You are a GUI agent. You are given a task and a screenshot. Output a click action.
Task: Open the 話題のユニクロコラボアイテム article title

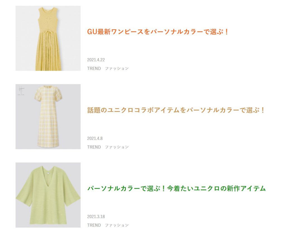point(176,110)
